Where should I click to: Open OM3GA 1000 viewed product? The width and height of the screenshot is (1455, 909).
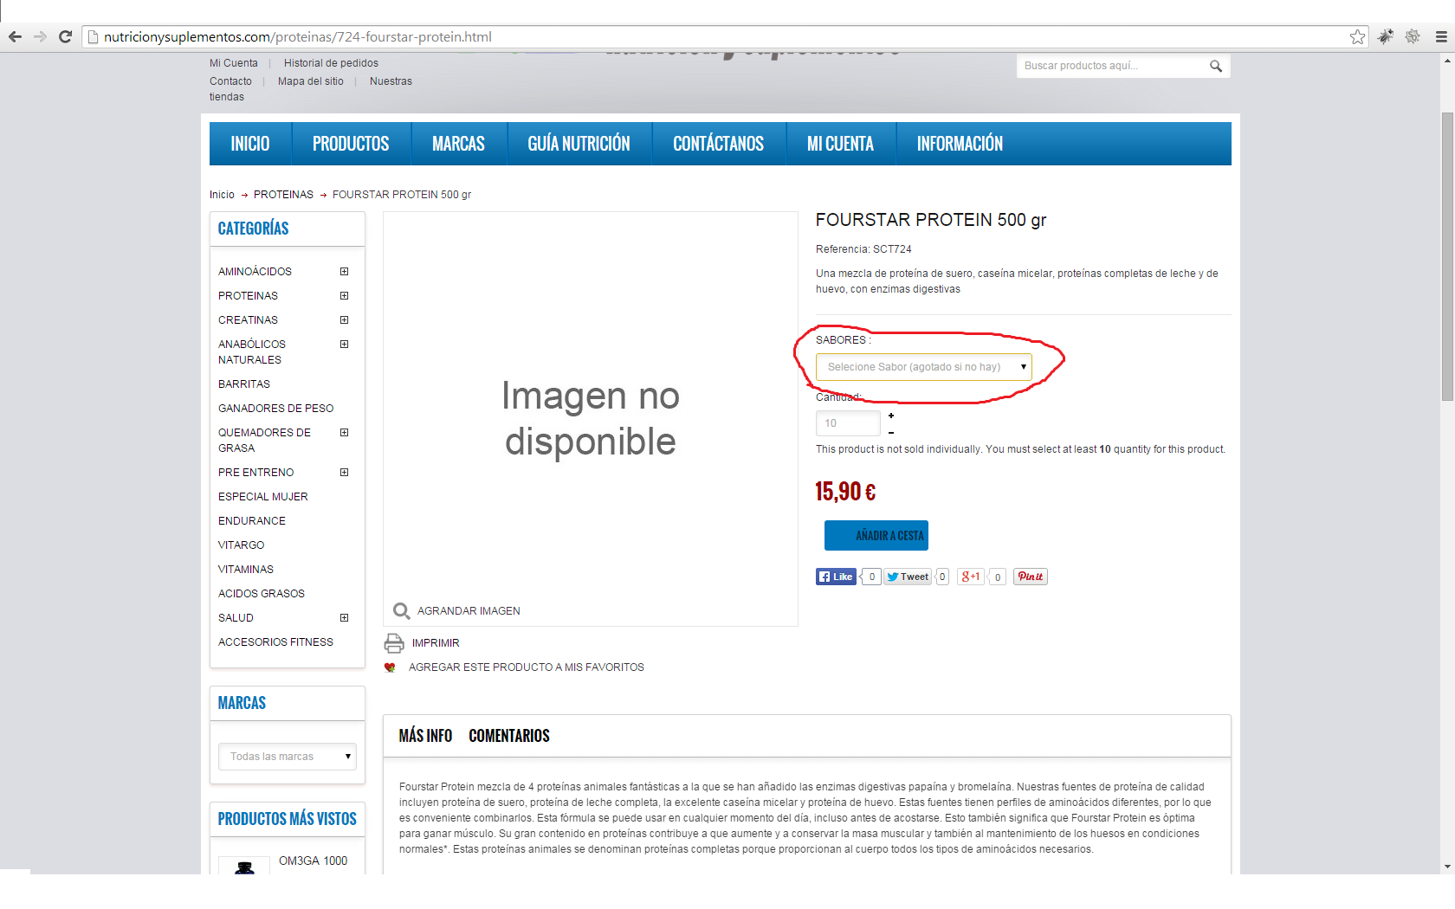pyautogui.click(x=313, y=861)
